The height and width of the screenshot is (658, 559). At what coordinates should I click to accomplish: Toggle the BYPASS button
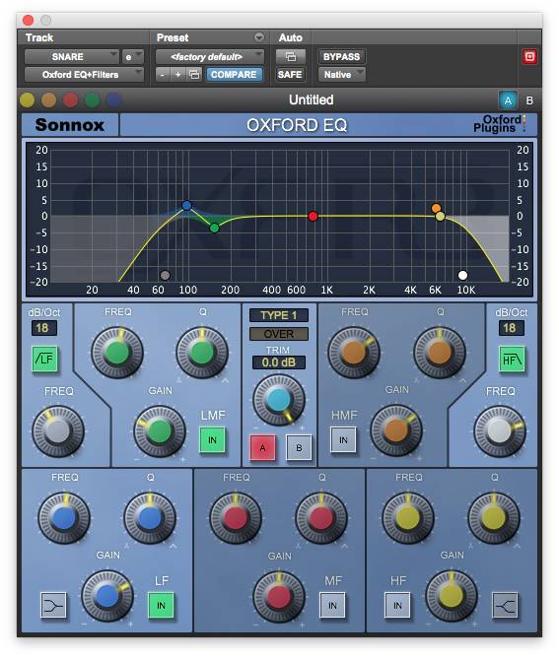coord(341,57)
